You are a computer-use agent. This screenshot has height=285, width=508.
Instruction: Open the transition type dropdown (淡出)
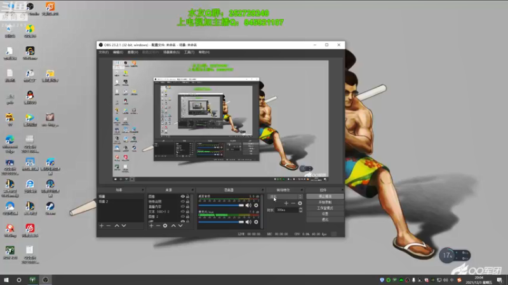[x=285, y=196]
